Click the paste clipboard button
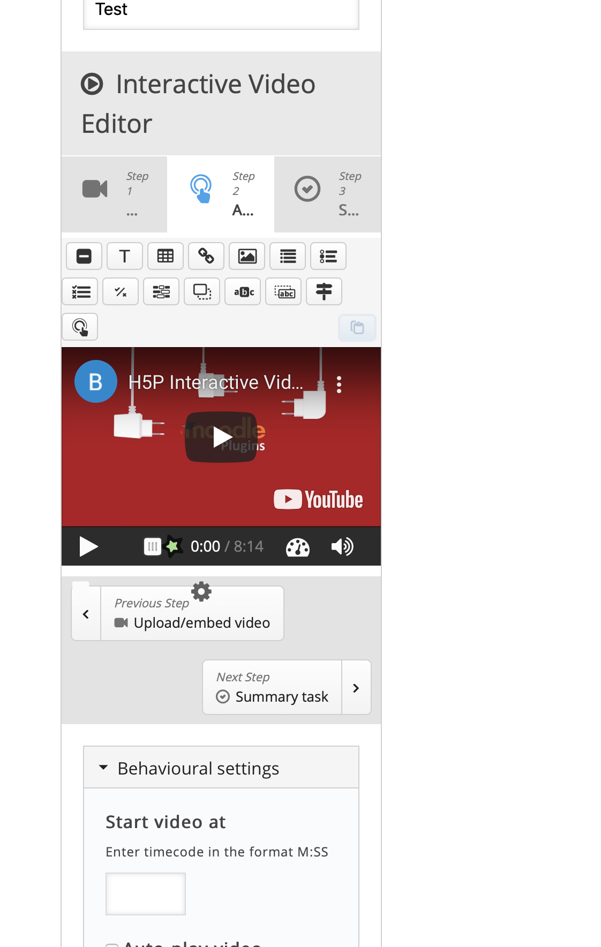601x947 pixels. click(357, 327)
